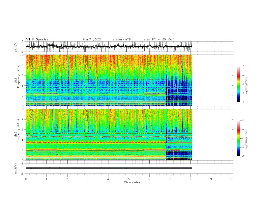261x201 pixels.
Task: Click the "-3" tick on ch.1 colorbar
Action: point(243,66)
